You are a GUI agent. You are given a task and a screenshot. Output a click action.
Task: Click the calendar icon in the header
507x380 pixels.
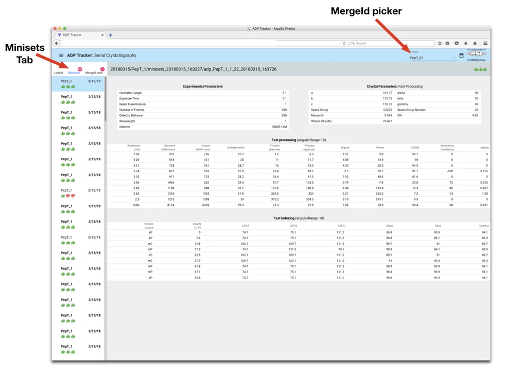tap(461, 55)
